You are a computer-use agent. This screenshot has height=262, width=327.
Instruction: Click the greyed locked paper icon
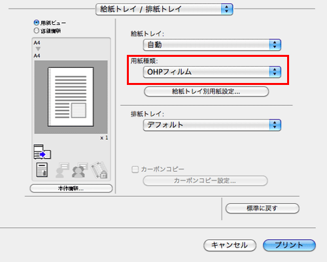[x=99, y=170]
